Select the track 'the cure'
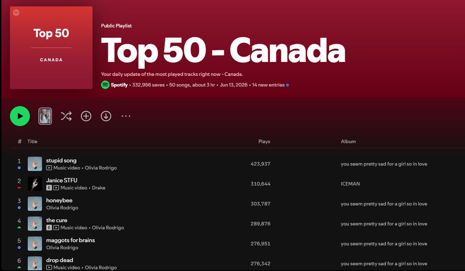Viewport: 465px width, 271px height. coord(57,220)
